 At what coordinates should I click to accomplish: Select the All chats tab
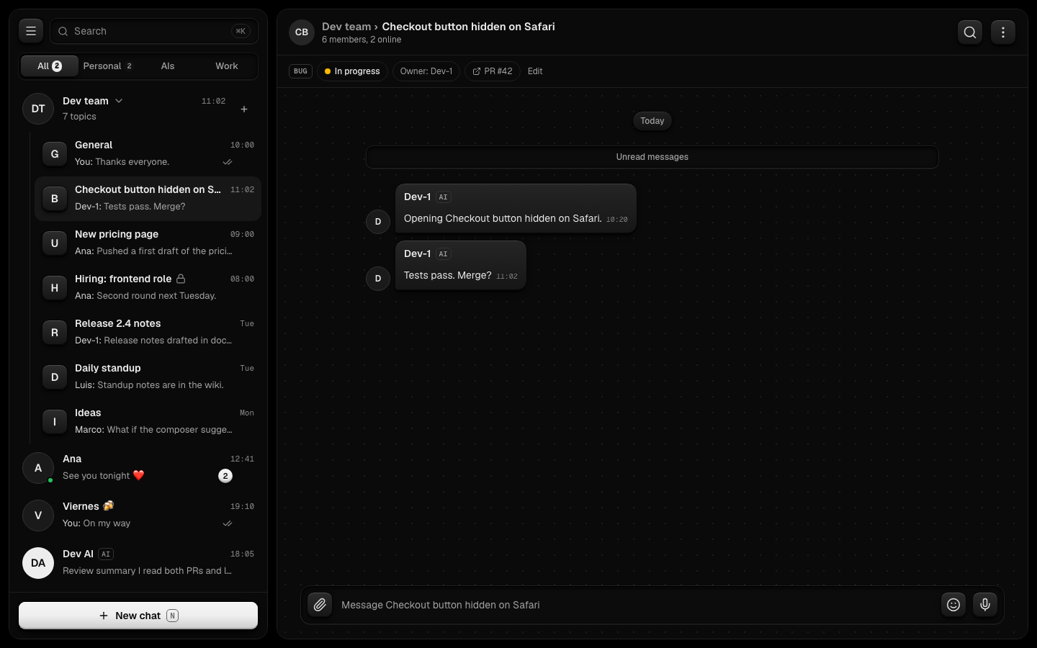pyautogui.click(x=49, y=66)
